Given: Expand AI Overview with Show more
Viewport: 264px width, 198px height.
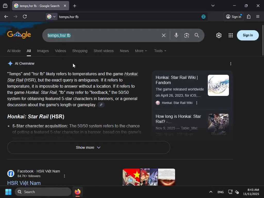Looking at the screenshot, I should [x=89, y=147].
